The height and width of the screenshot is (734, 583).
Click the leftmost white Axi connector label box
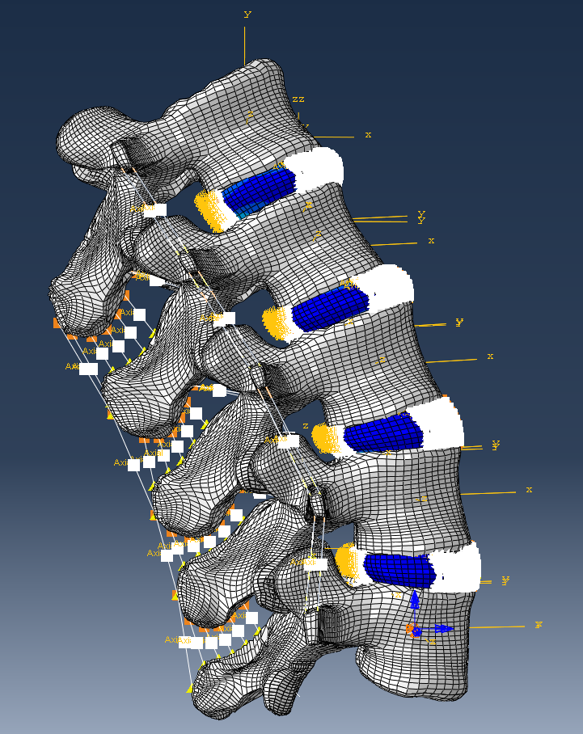[88, 369]
